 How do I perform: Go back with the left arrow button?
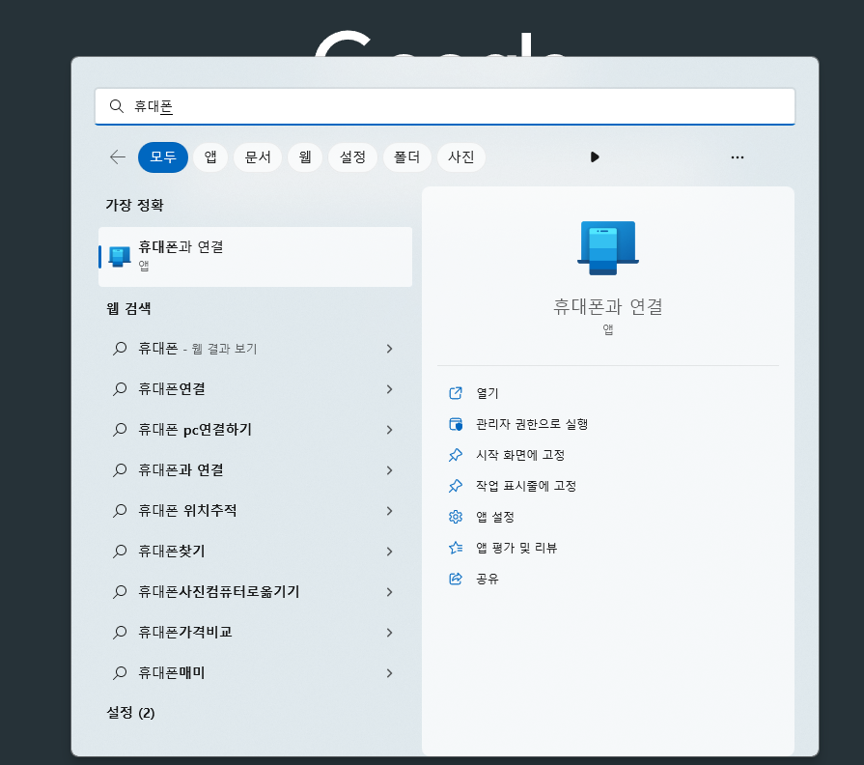pyautogui.click(x=118, y=157)
